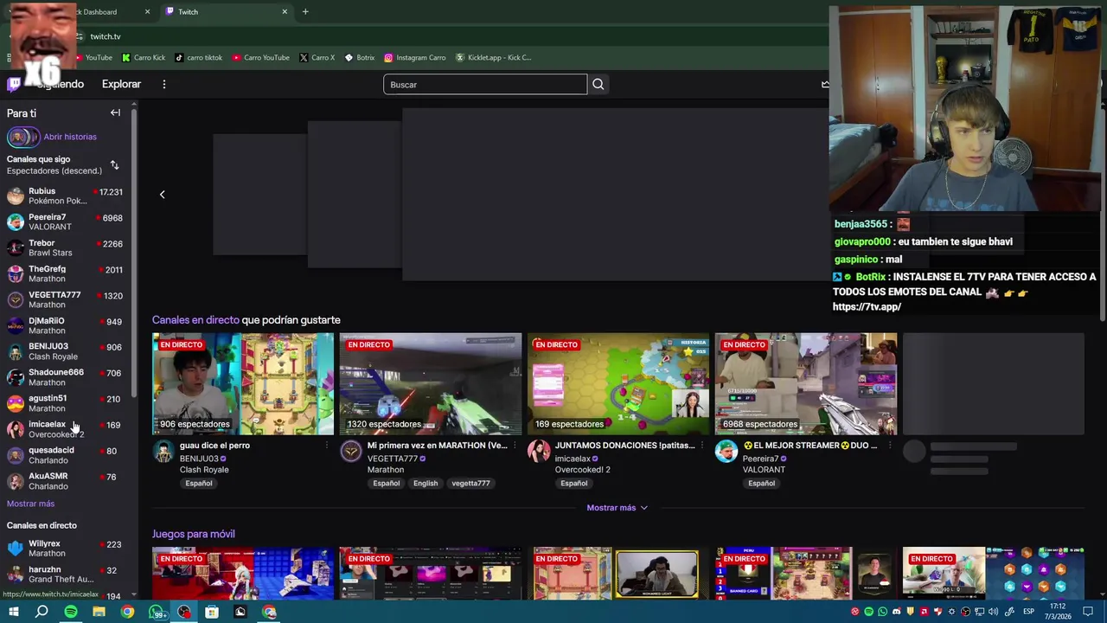This screenshot has height=623, width=1107.
Task: Open VEGETTA777 Marathon stream thumbnail
Action: (x=431, y=383)
